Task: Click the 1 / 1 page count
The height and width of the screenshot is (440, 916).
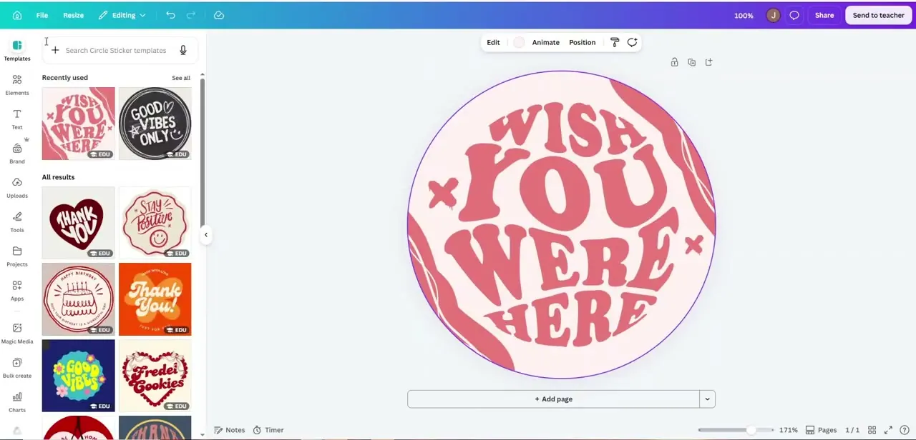Action: point(852,430)
